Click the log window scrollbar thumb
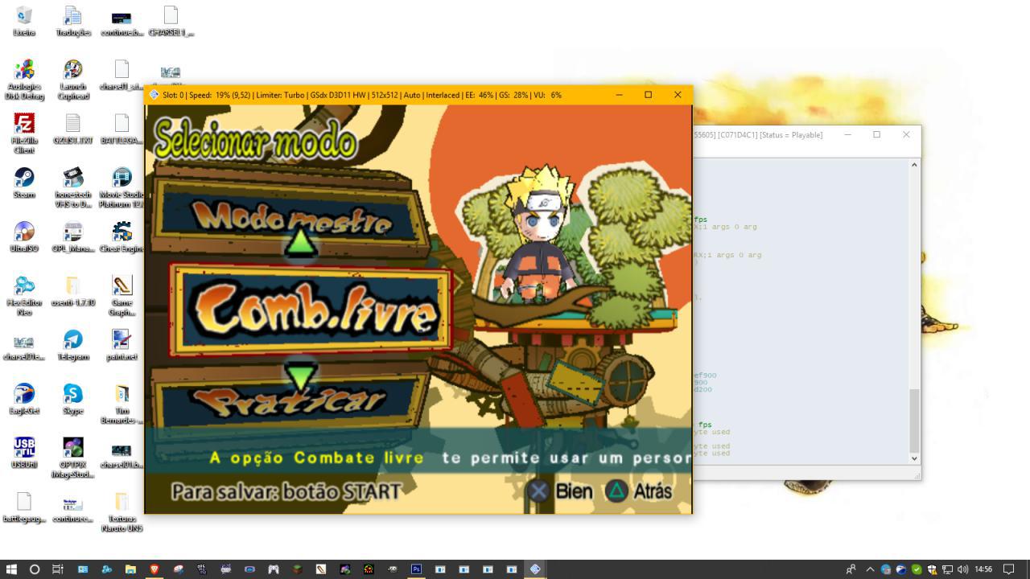The height and width of the screenshot is (579, 1030). (914, 421)
